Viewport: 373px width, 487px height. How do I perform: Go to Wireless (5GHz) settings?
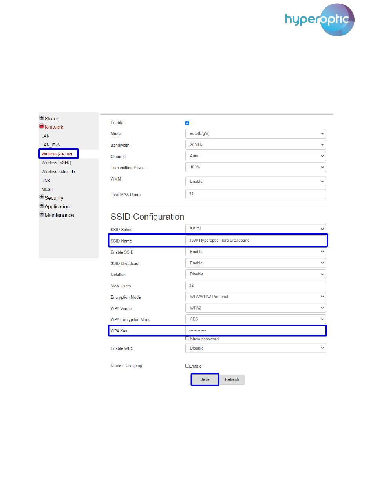[57, 162]
